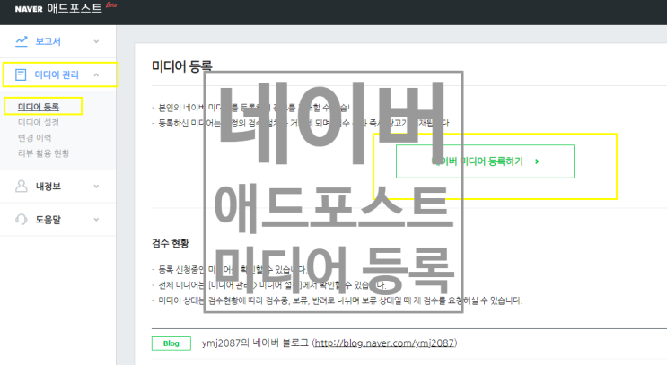
Task: Click the green Blog badge
Action: (171, 343)
